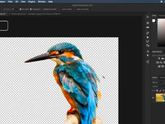Open the Select menu

click(3, 2)
